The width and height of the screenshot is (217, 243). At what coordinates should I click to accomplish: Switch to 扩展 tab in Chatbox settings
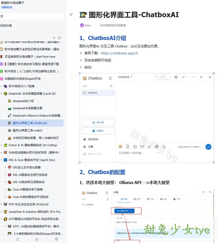click(177, 199)
